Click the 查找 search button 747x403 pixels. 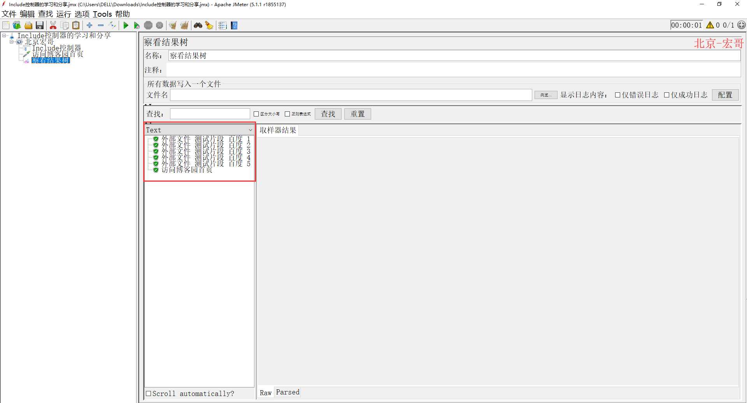point(328,114)
